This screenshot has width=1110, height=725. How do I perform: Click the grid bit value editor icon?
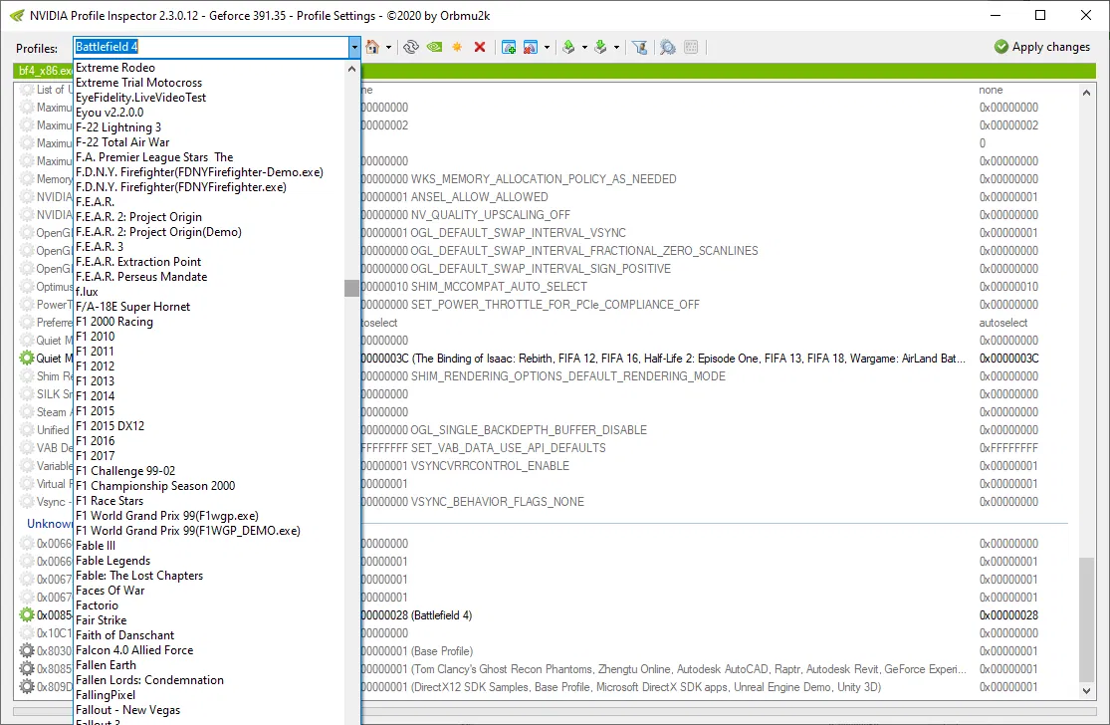(691, 48)
